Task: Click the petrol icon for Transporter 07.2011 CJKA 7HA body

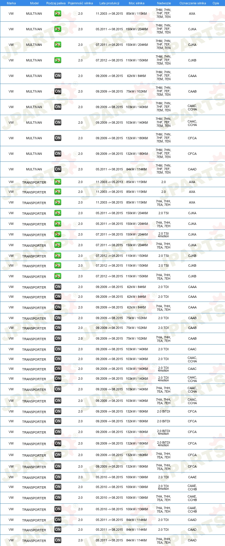Action: [58, 245]
